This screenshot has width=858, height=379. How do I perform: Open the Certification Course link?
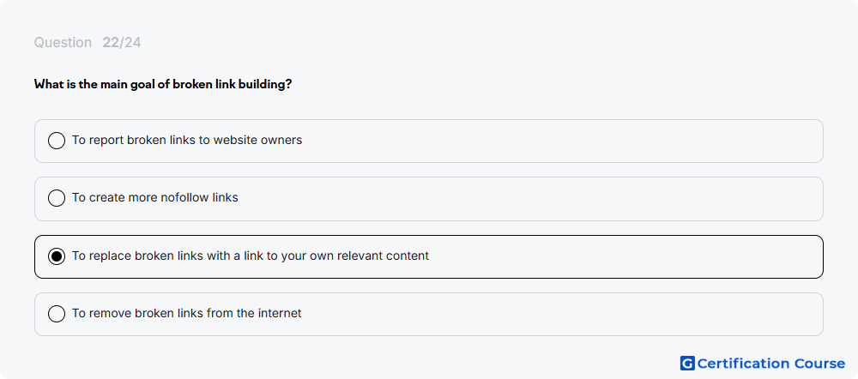point(763,364)
